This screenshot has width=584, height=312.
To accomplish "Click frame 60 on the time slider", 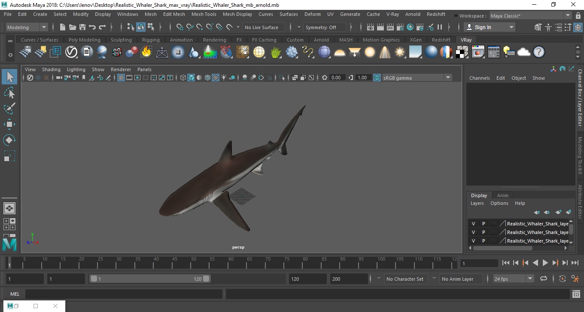I will point(231,263).
